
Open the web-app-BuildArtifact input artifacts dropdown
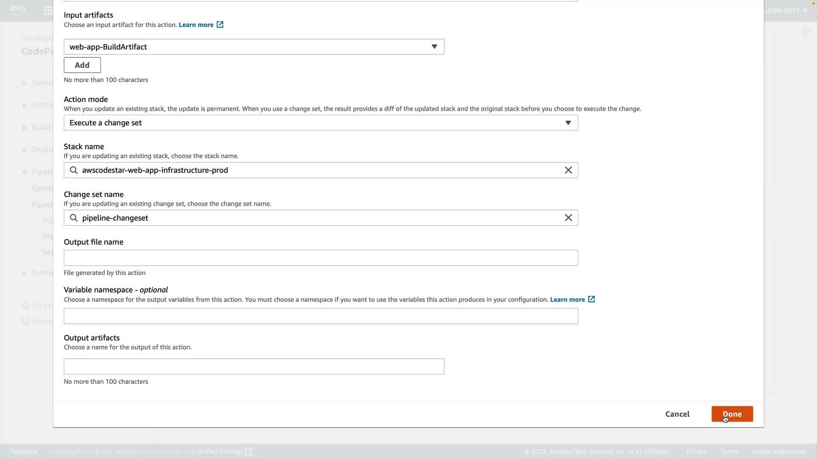pos(254,47)
